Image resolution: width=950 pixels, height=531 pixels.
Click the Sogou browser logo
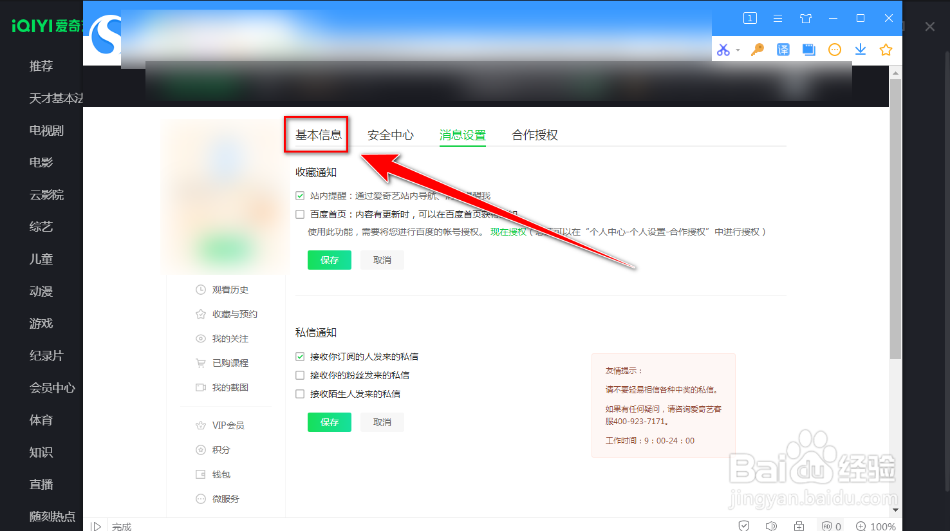(x=106, y=35)
